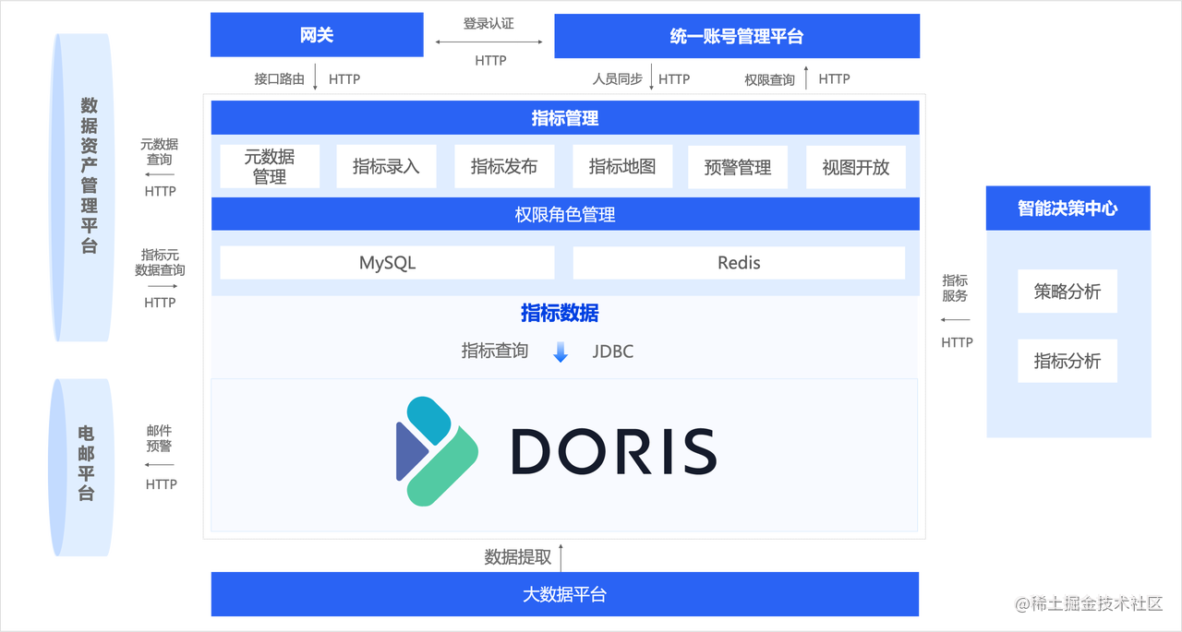Select the 元数据管理 module tile
The image size is (1182, 632).
269,166
